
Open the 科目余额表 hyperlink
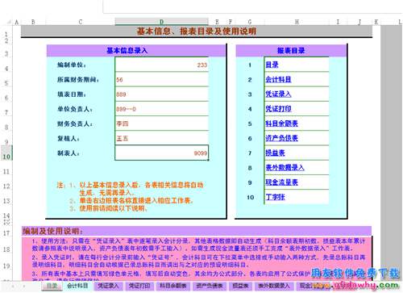281,123
